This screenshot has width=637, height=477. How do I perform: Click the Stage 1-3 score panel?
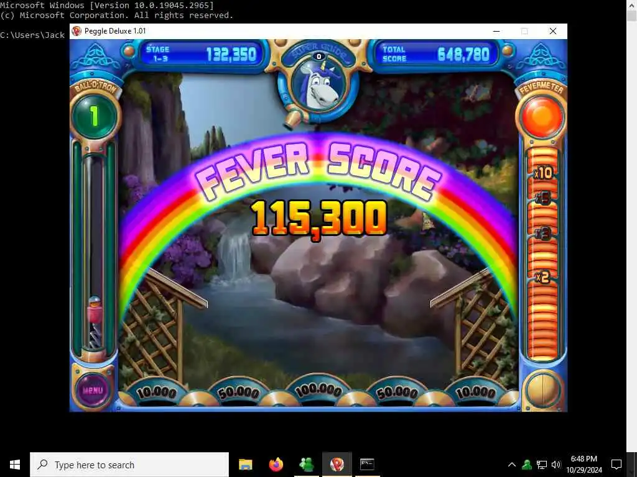201,54
